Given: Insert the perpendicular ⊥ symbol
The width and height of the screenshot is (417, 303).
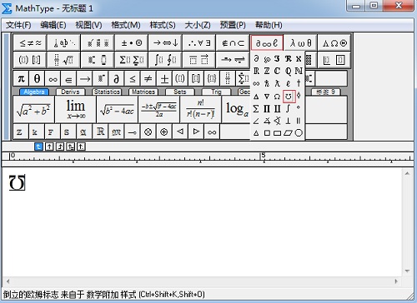Looking at the screenshot, I should coord(288,121).
